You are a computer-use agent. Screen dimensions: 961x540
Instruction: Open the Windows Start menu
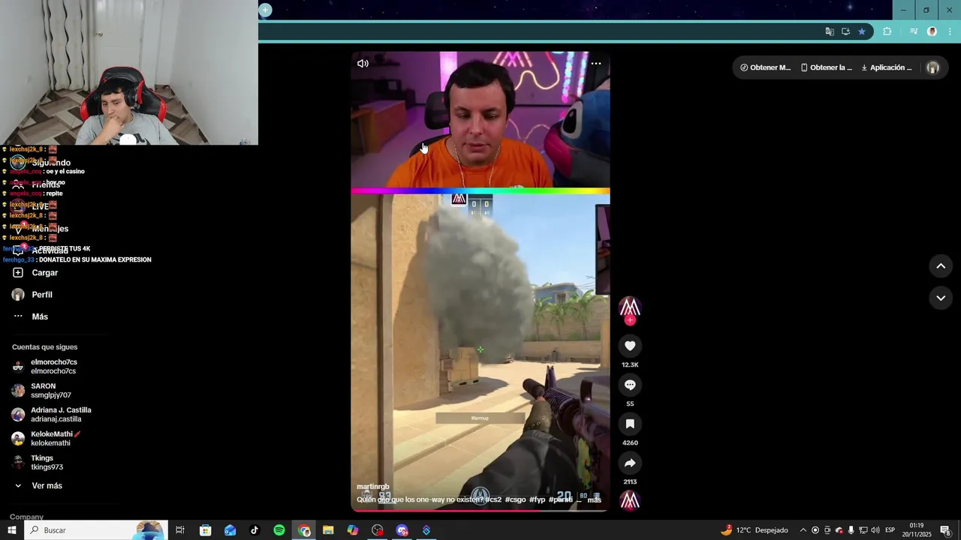tap(12, 530)
